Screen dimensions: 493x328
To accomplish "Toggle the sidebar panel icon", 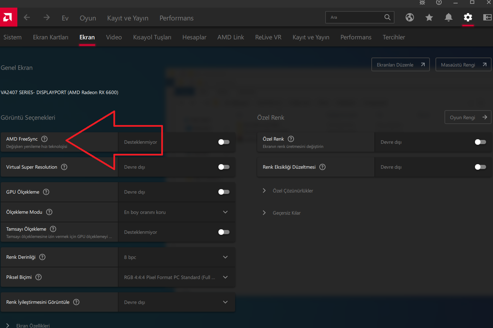I will tap(487, 17).
